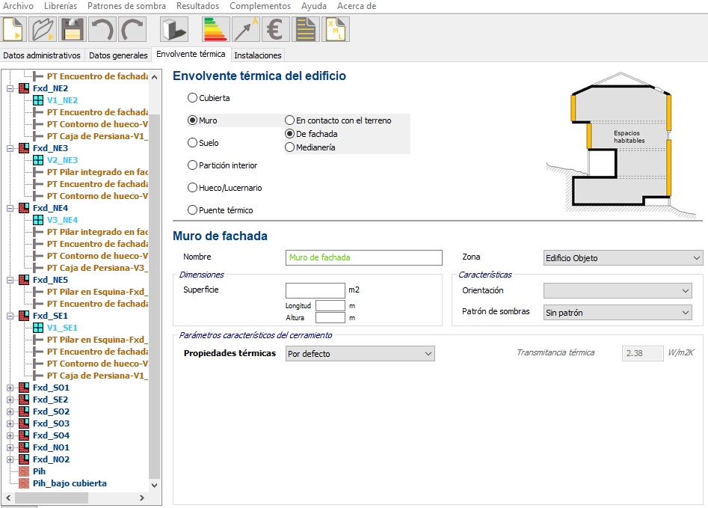Expand the Fxd_SO1 tree node

coord(10,388)
